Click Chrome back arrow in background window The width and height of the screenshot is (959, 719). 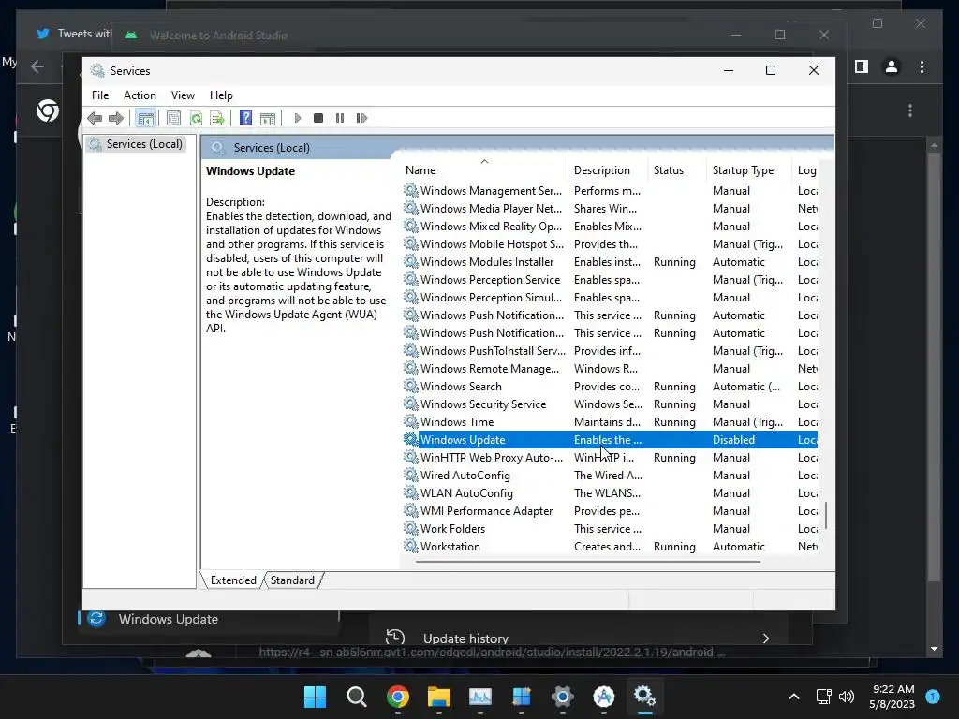37,66
